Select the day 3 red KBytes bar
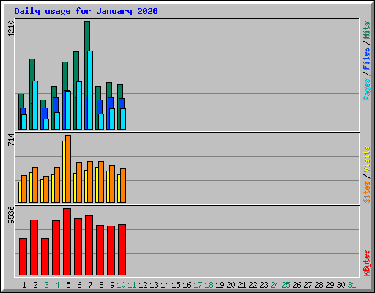Screen dimensions: 375x293 point(45,257)
